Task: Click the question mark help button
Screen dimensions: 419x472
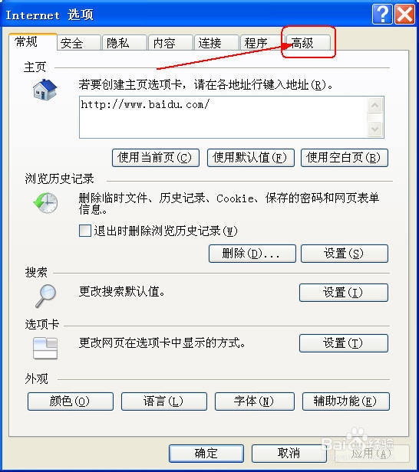Action: click(x=382, y=14)
